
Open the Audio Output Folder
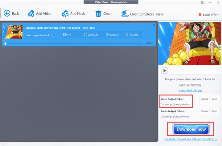[214, 111]
